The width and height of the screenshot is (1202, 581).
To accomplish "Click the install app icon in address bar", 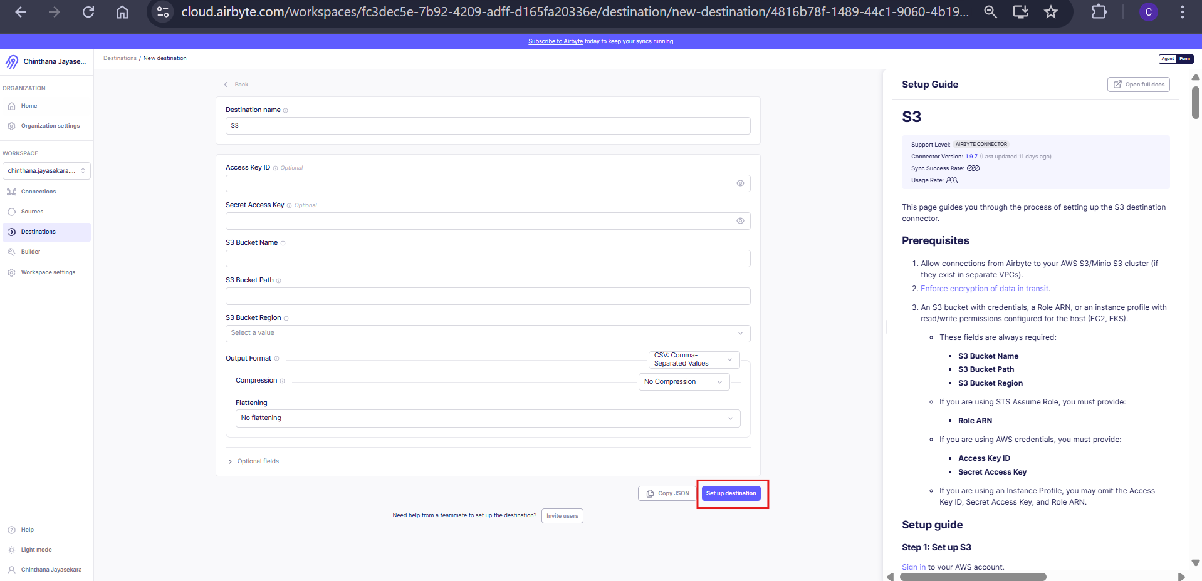I will (x=1021, y=12).
